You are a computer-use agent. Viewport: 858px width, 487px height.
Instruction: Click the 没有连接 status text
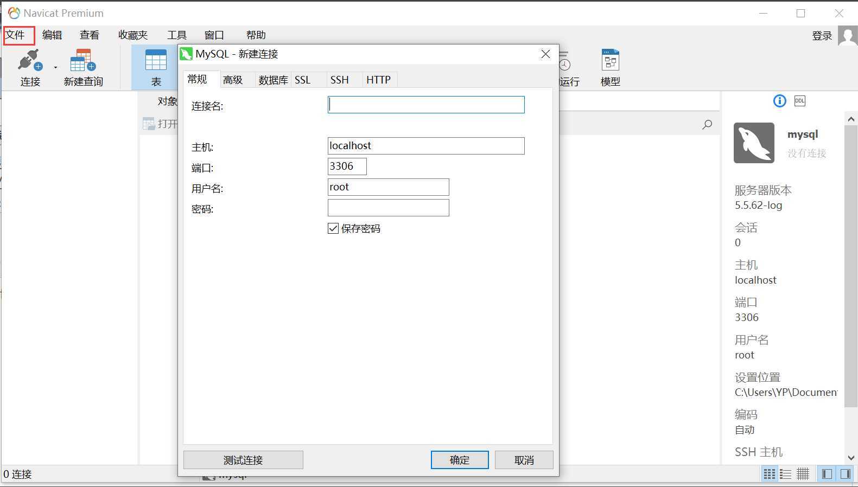(807, 153)
